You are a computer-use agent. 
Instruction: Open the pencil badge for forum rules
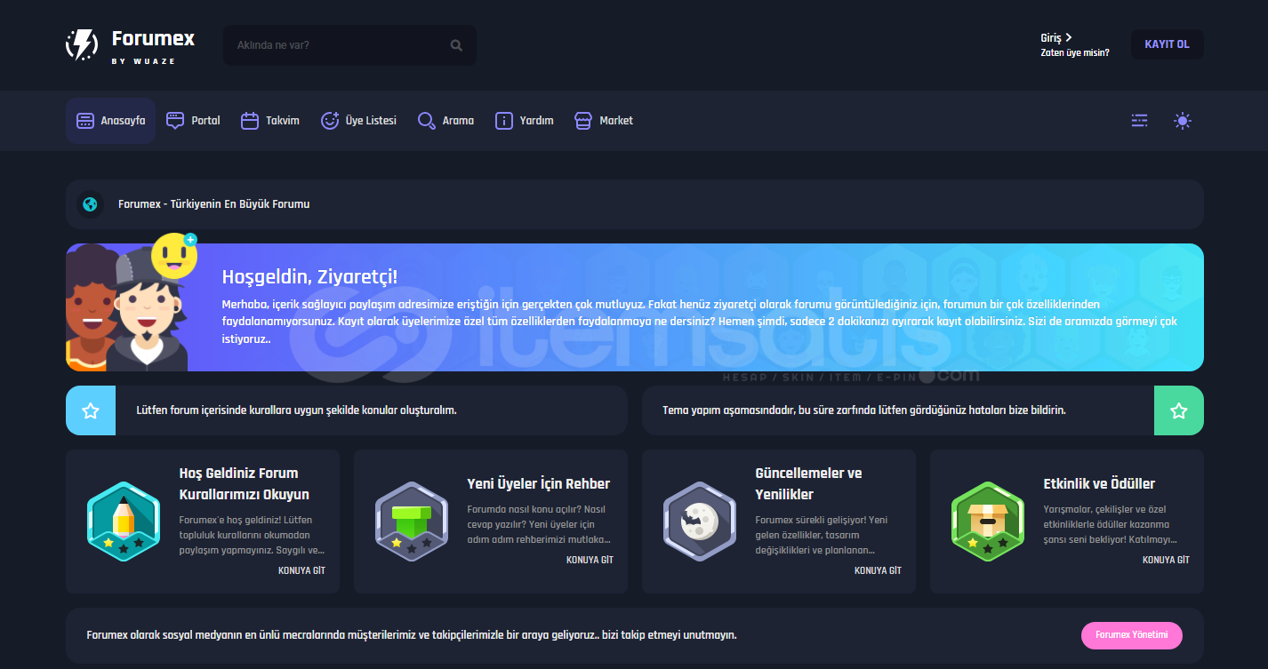(x=123, y=522)
